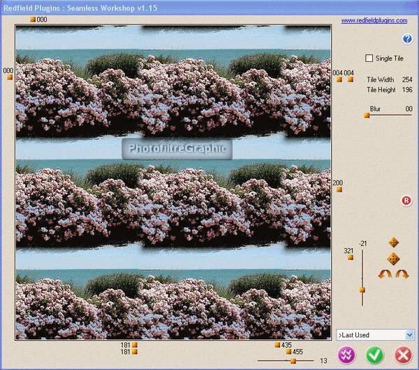Confirm with the green checkmark button

[x=374, y=355]
